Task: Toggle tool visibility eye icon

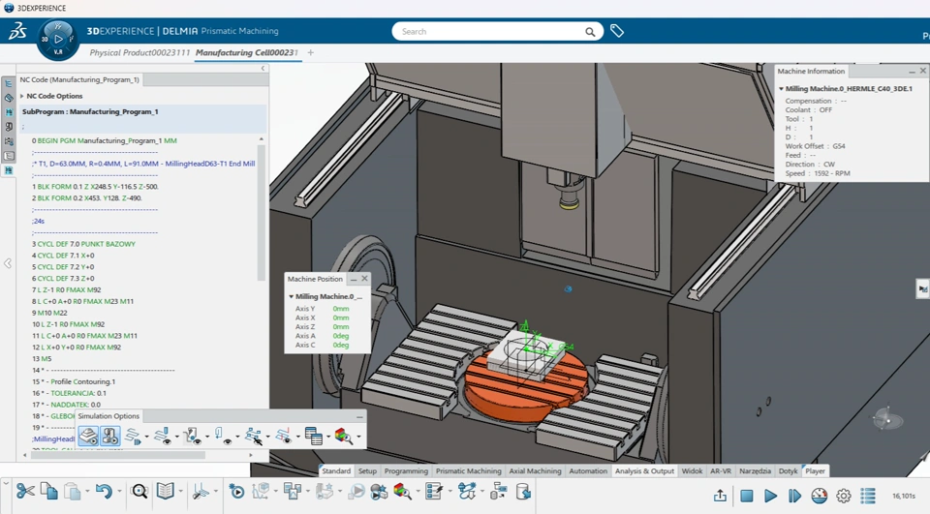Action: [x=163, y=437]
